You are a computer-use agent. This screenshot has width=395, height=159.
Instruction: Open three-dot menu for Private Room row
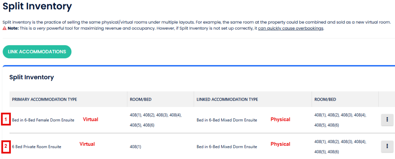point(387,146)
